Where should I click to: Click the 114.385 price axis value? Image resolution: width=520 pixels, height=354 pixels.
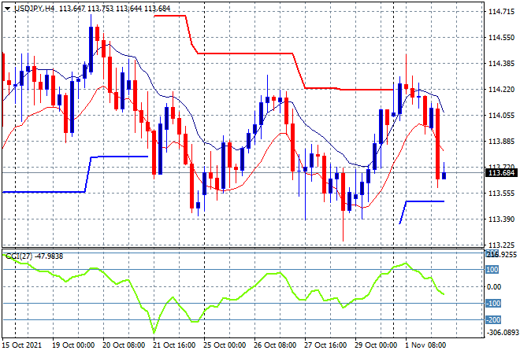pos(501,63)
